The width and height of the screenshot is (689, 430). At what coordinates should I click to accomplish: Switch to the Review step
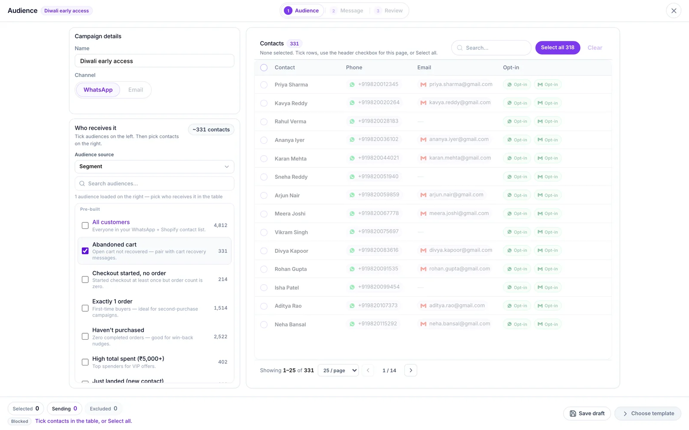(x=389, y=11)
